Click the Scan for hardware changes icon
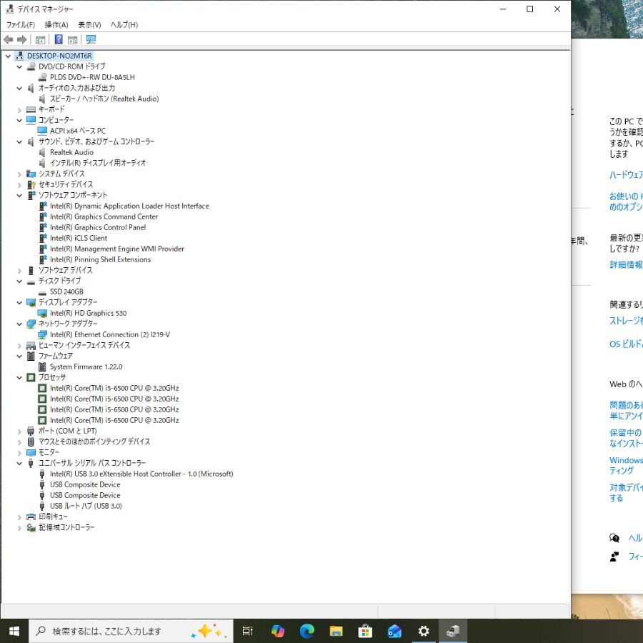The image size is (643, 643). coord(91,39)
